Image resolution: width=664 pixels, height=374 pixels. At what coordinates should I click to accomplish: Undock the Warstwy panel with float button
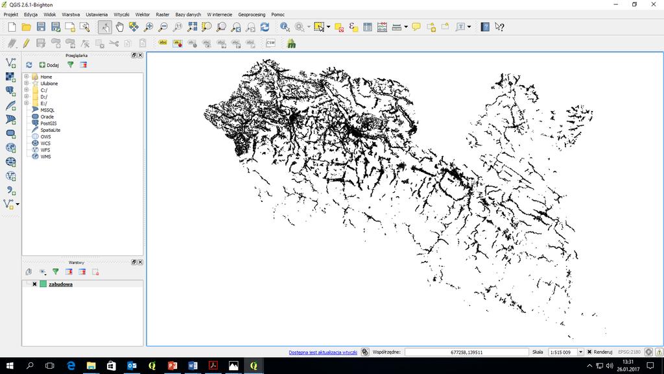click(x=134, y=262)
